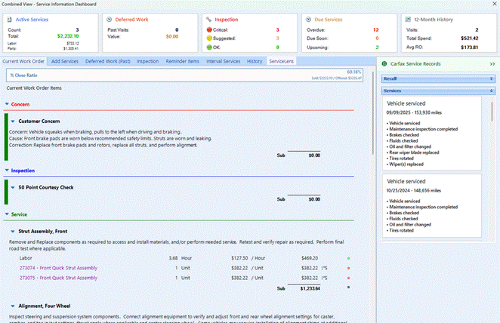
Task: Click the green OK status icon
Action: [208, 47]
